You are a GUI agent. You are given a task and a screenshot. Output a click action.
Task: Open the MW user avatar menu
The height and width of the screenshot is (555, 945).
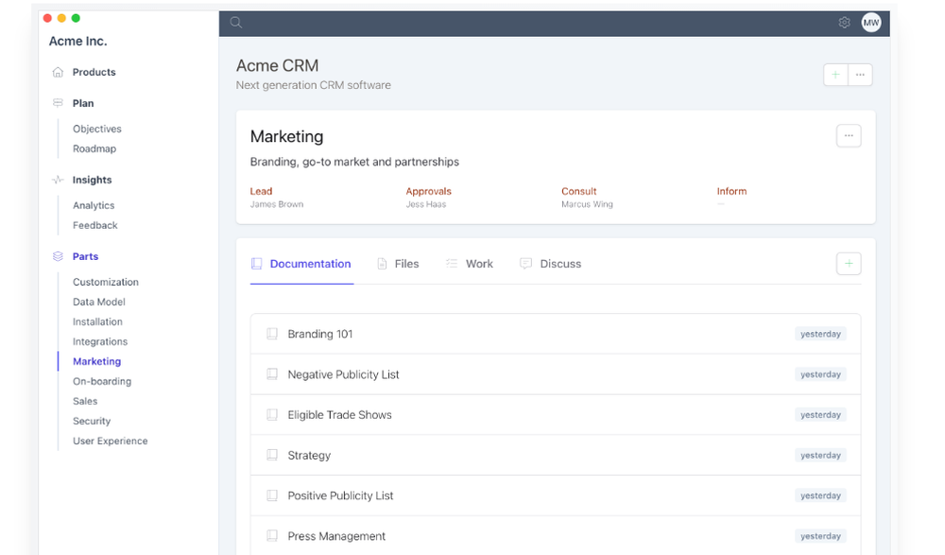pos(871,23)
